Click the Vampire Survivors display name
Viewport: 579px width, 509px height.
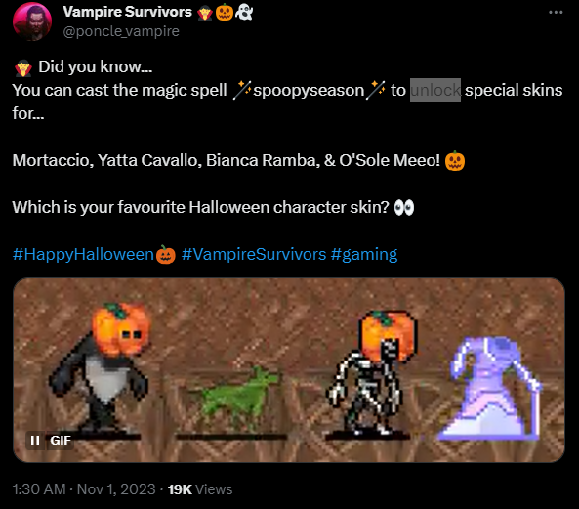pos(127,12)
